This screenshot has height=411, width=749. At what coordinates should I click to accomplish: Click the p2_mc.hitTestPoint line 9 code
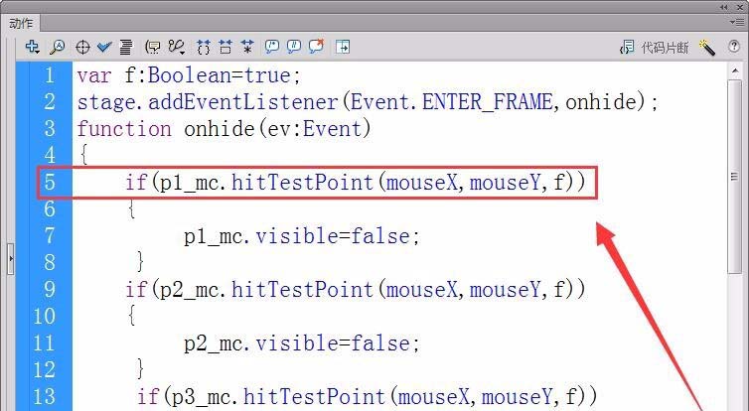click(x=356, y=290)
